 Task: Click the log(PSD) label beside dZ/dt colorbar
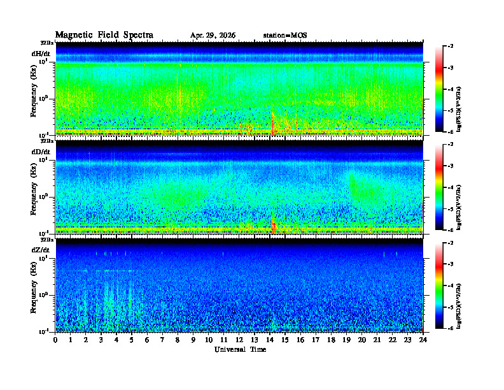459,306
